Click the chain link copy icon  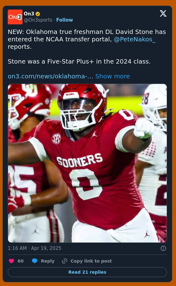(x=65, y=261)
